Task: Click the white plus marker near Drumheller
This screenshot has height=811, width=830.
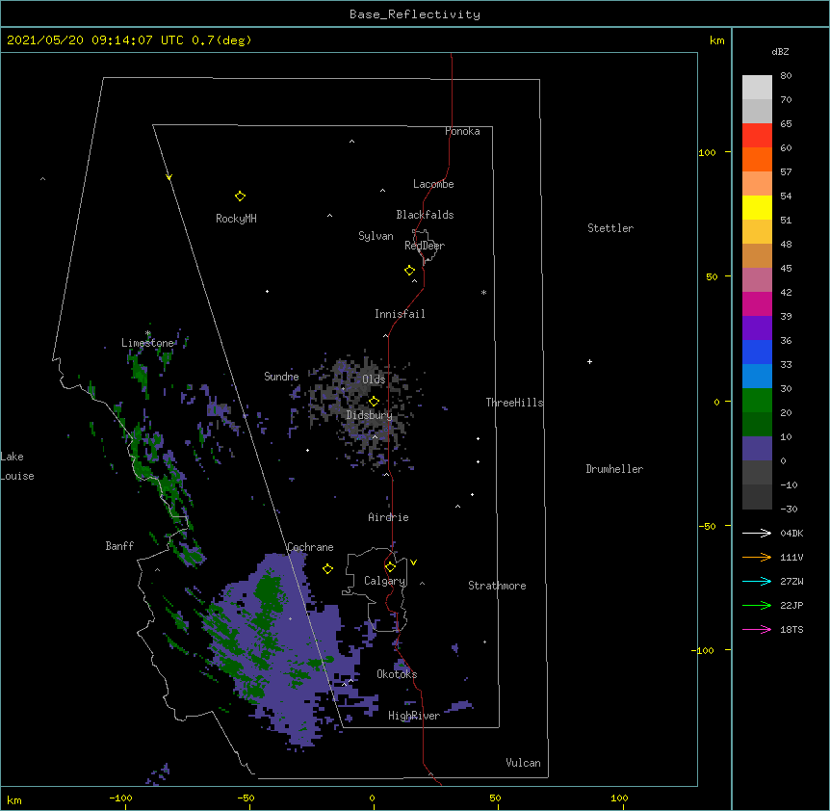Action: (589, 361)
